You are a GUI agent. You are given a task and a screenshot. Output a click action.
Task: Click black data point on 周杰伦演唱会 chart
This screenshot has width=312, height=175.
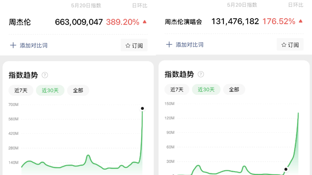click(x=286, y=169)
